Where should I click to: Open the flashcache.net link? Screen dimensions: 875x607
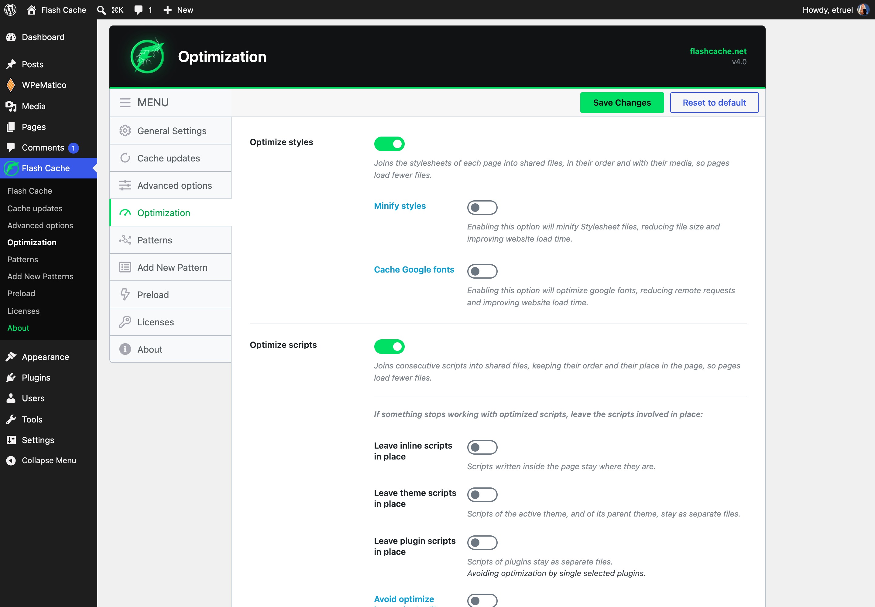point(718,51)
